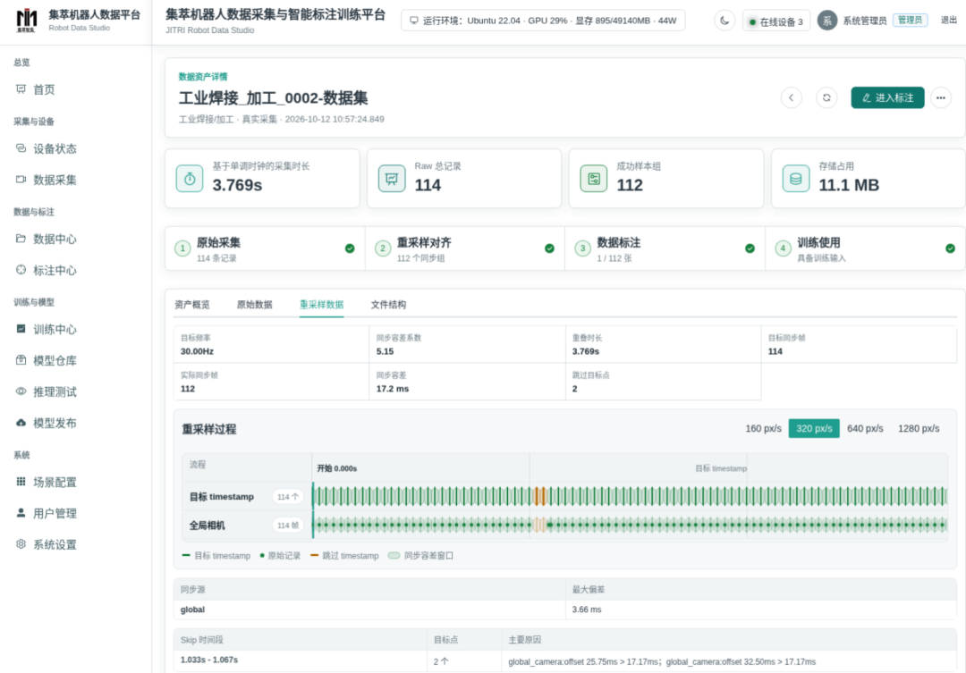Refresh the dataset details
The width and height of the screenshot is (966, 673).
click(x=826, y=98)
